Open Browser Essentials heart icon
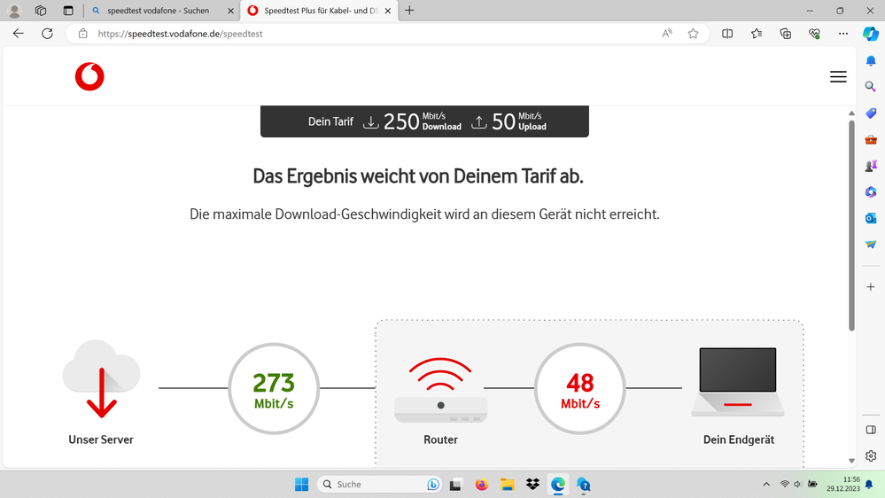The height and width of the screenshot is (498, 885). click(x=814, y=34)
